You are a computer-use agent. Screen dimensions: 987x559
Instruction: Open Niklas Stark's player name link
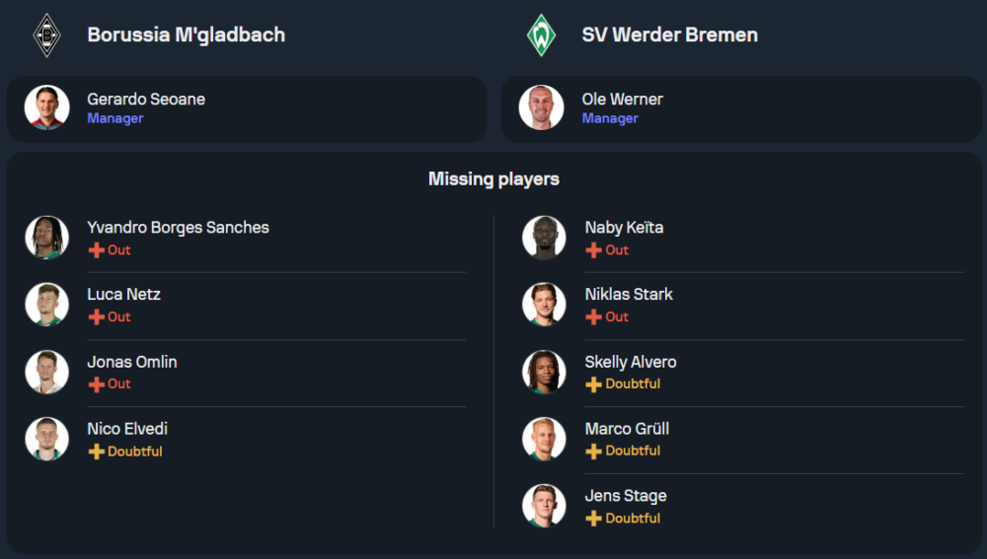(x=629, y=295)
